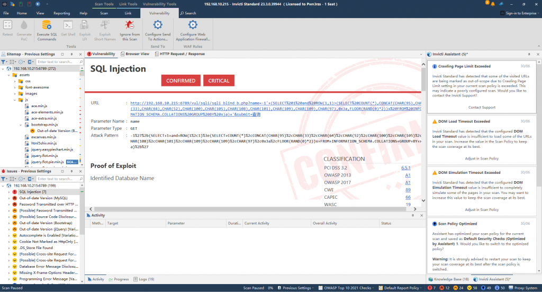Viewport: 542px width, 292px height.
Task: Select .DS_Store File Found issue
Action: 36,248
